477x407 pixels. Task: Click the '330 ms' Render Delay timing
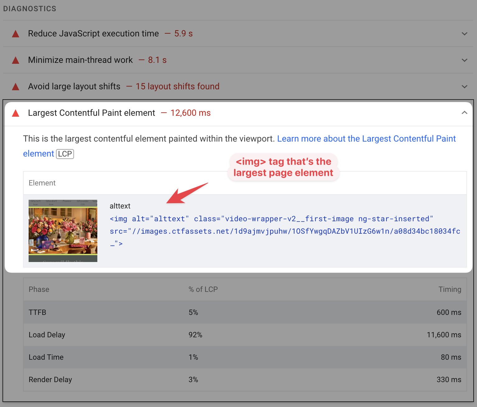[449, 380]
